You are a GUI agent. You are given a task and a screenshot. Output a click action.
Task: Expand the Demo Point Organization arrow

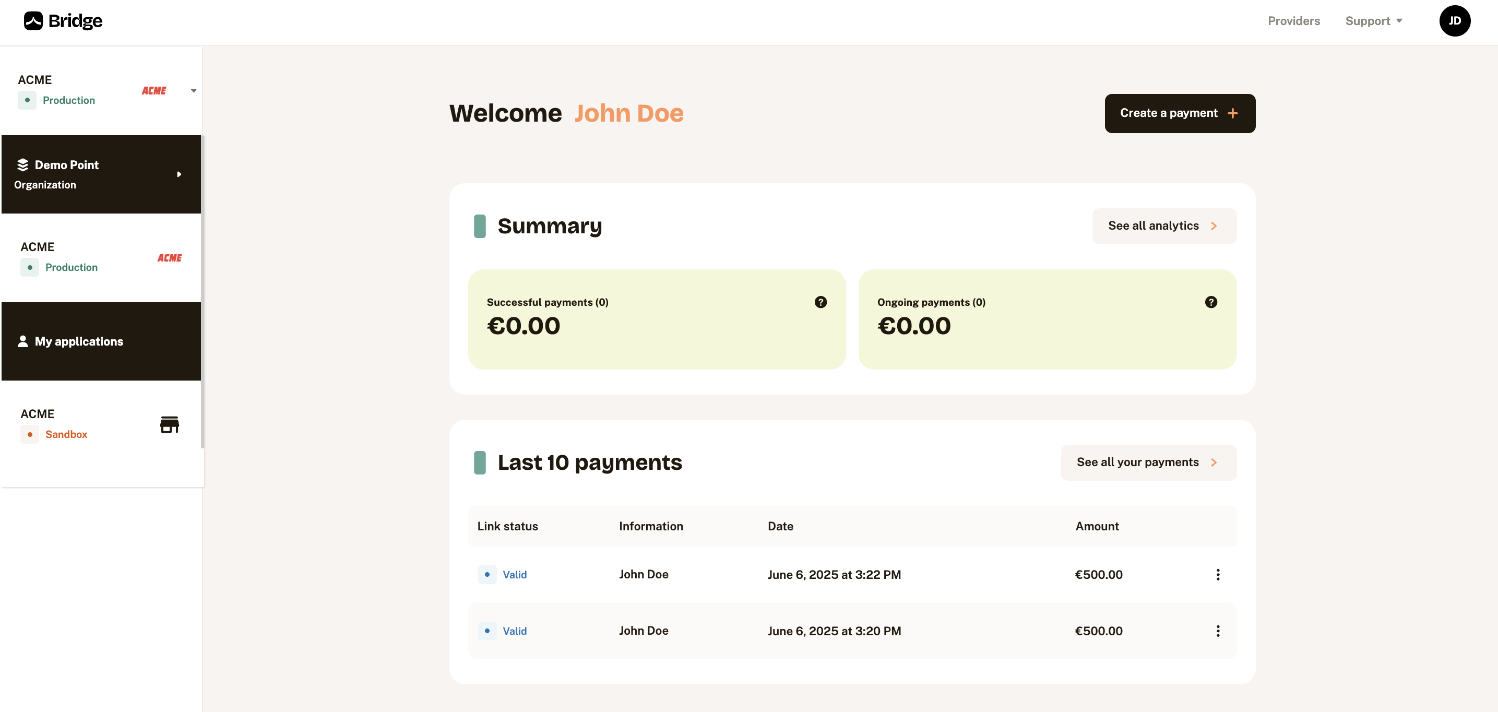(x=179, y=174)
